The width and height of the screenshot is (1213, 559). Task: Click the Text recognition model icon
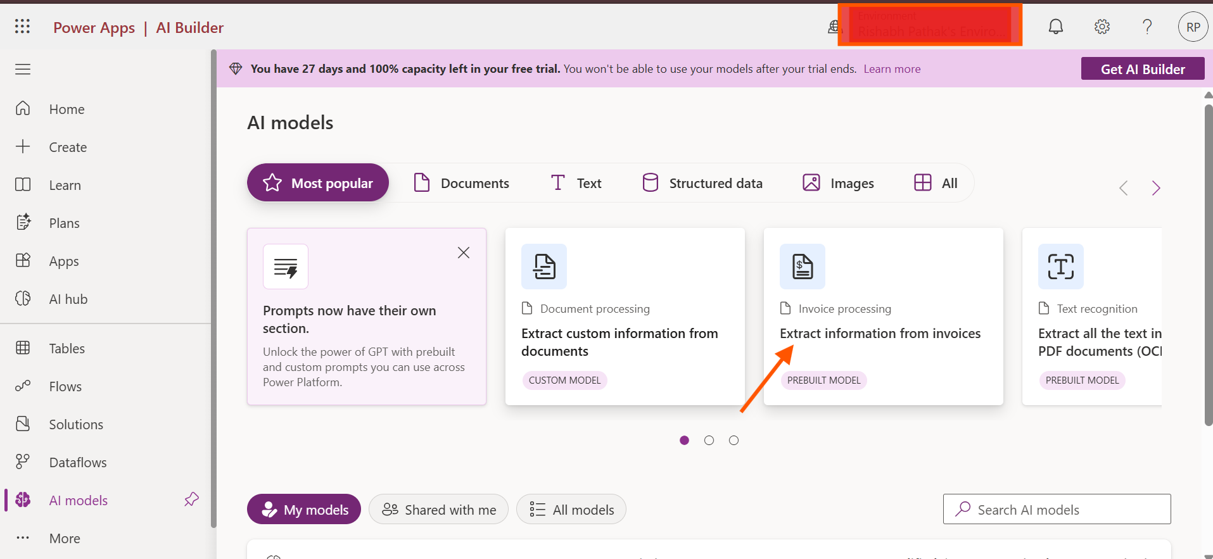point(1060,267)
